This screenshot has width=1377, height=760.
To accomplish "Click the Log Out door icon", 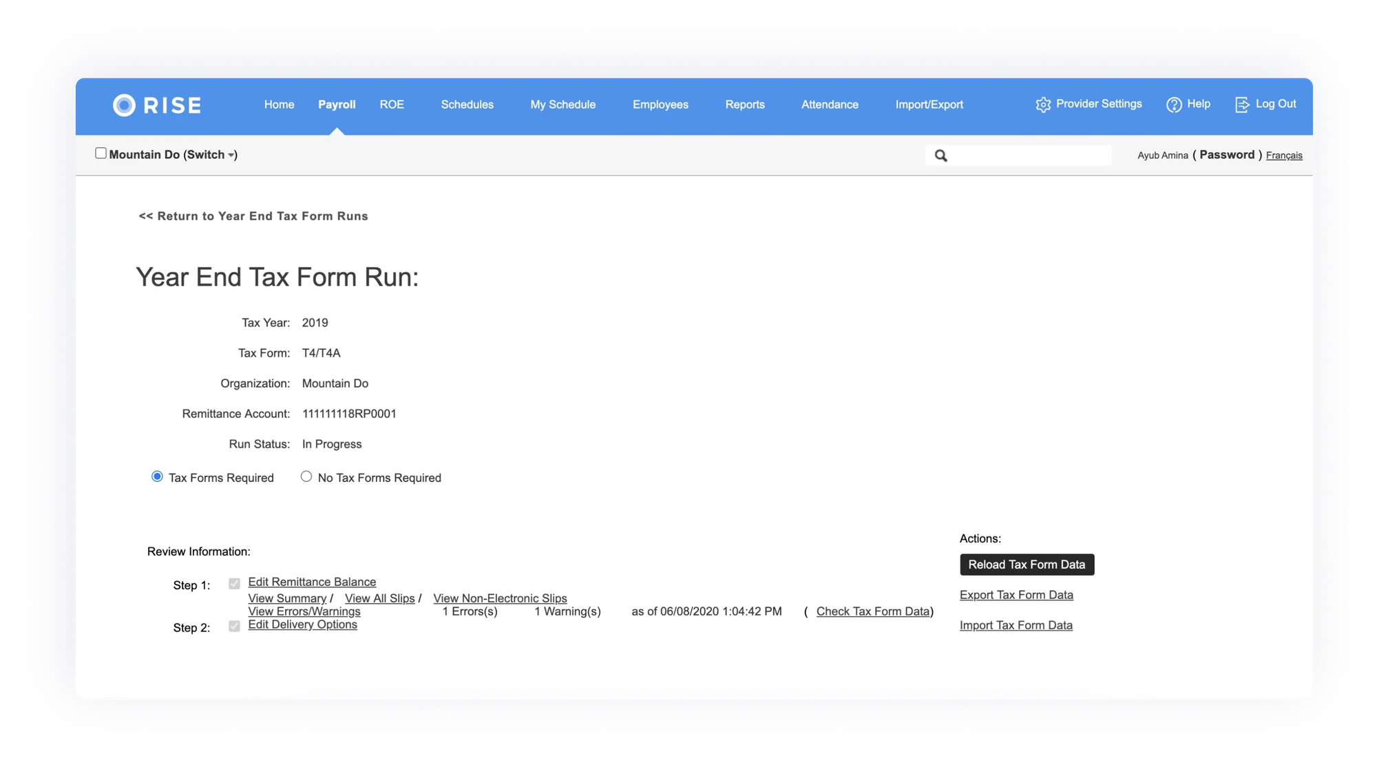I will [x=1241, y=105].
